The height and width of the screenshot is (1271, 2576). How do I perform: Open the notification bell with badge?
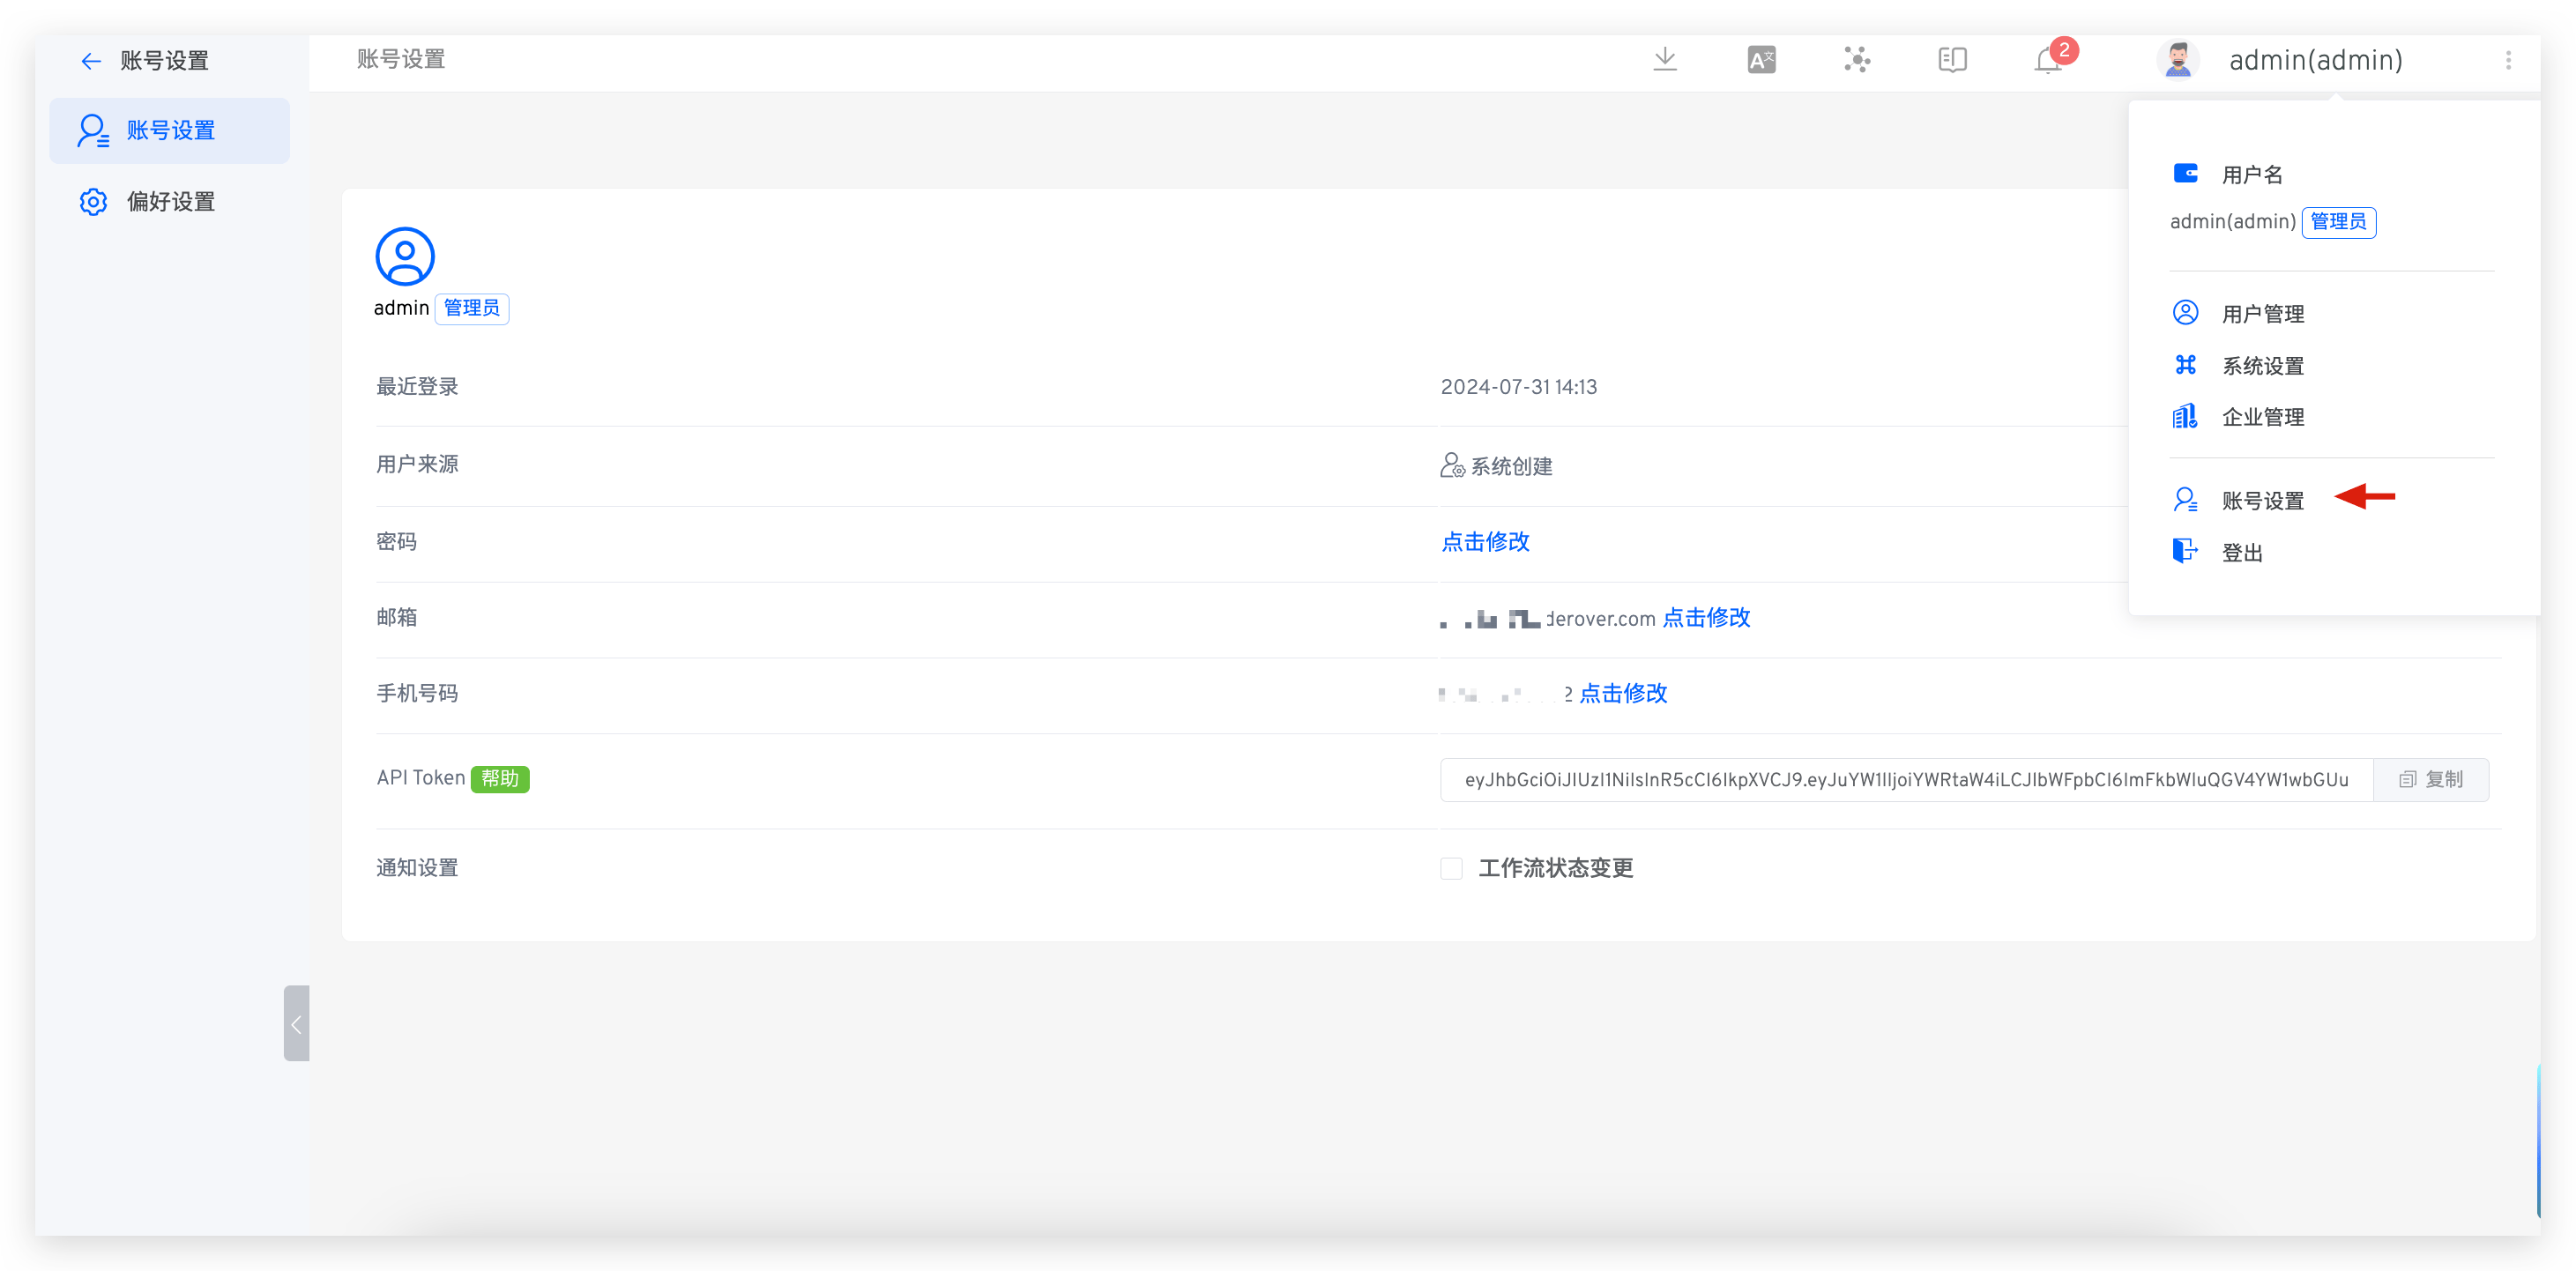click(2049, 60)
